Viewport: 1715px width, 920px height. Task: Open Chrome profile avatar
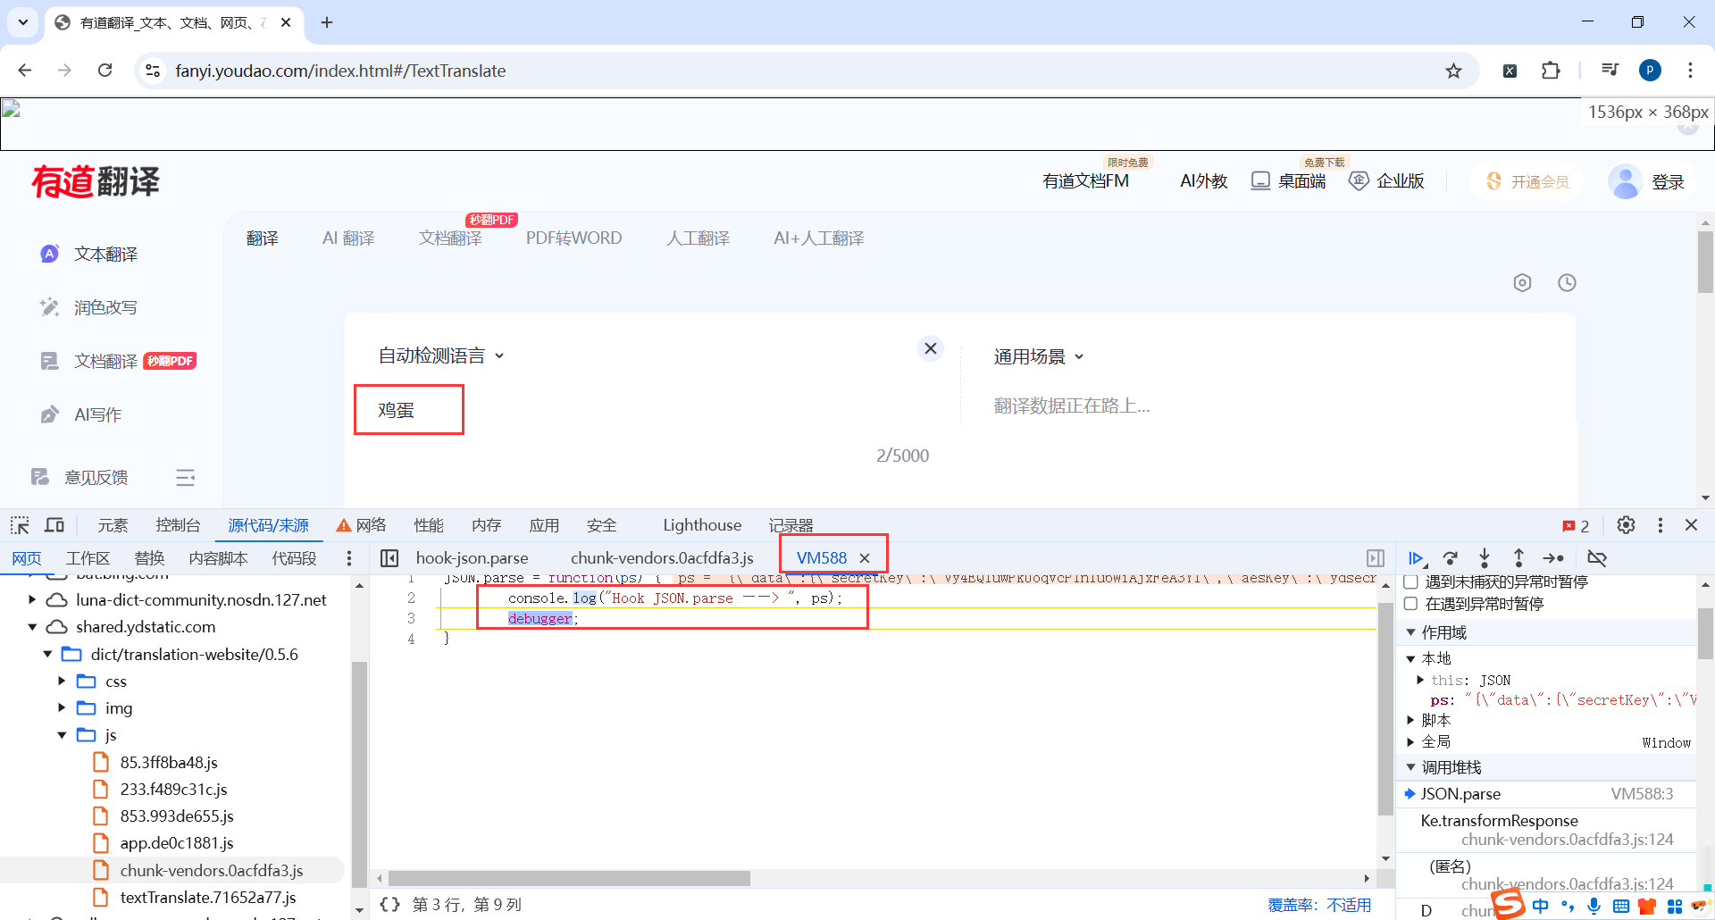1651,71
